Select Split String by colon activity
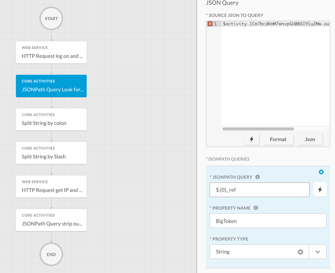335x273 pixels. coord(51,119)
